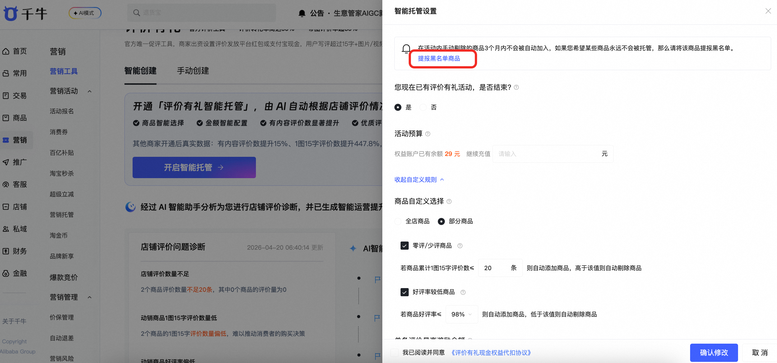
Task: Click the notification bell next to 公告
Action: tap(302, 13)
